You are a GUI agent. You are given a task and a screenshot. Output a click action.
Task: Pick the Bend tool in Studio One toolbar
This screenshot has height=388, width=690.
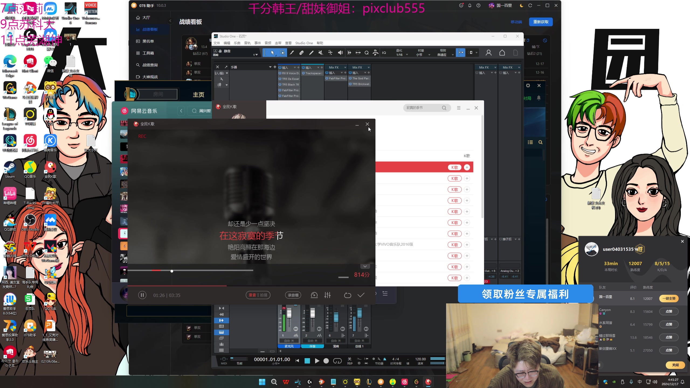tap(330, 53)
